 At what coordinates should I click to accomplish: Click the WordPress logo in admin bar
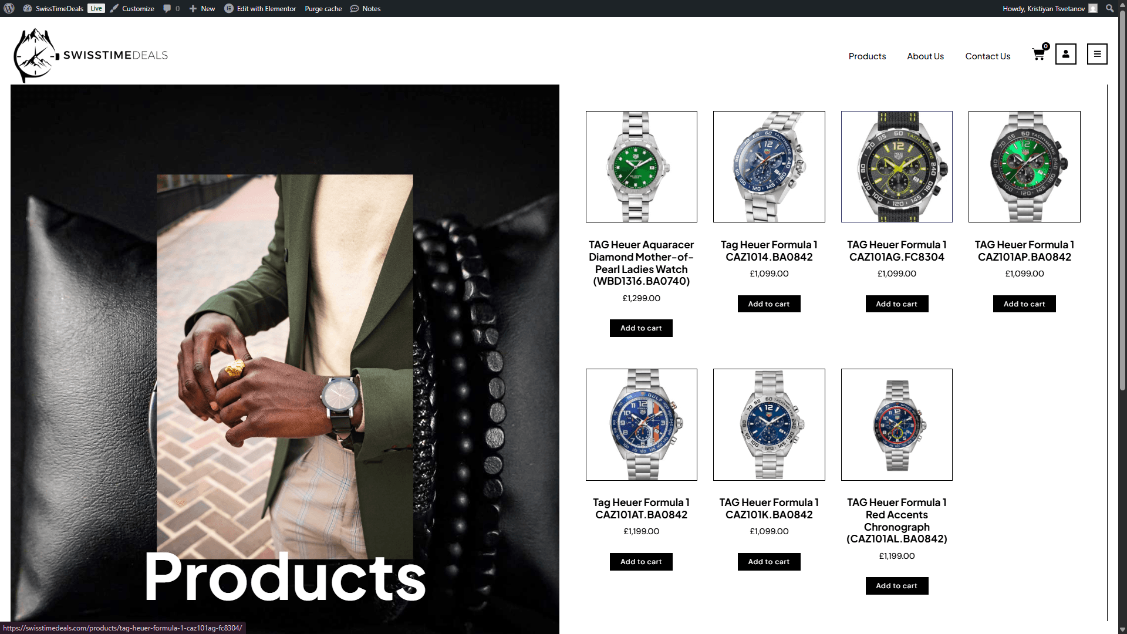[9, 8]
